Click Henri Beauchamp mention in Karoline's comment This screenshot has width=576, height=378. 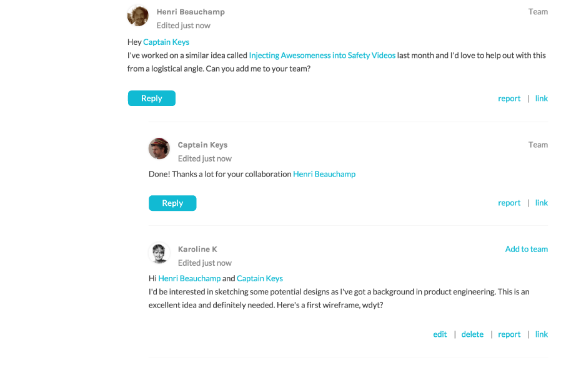[189, 278]
